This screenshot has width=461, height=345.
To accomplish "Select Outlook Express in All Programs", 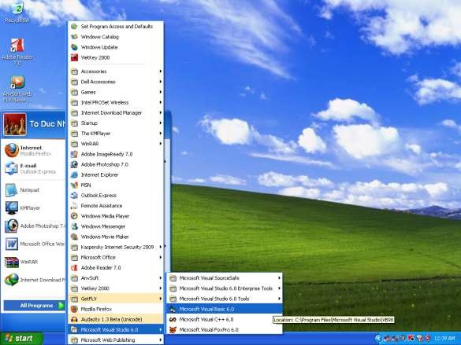I will tap(116, 195).
